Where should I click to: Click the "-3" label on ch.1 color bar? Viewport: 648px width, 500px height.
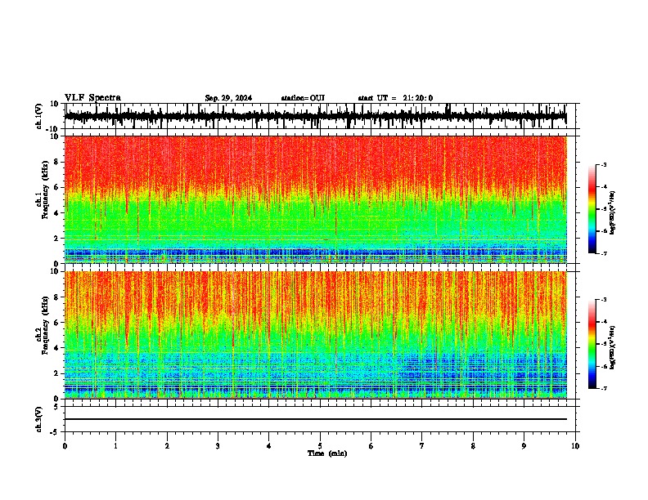coord(604,164)
